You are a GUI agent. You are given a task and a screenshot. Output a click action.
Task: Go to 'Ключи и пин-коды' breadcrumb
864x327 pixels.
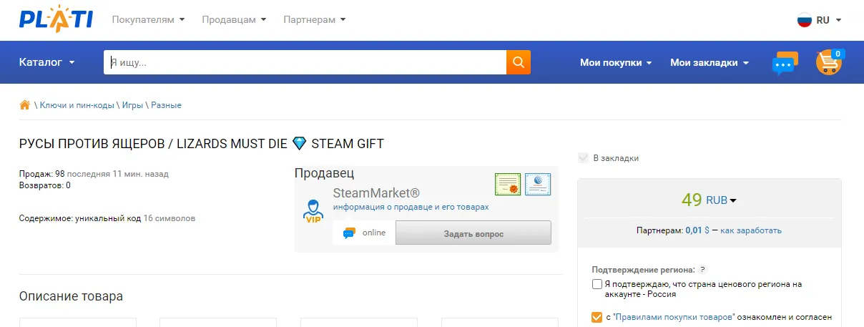77,105
